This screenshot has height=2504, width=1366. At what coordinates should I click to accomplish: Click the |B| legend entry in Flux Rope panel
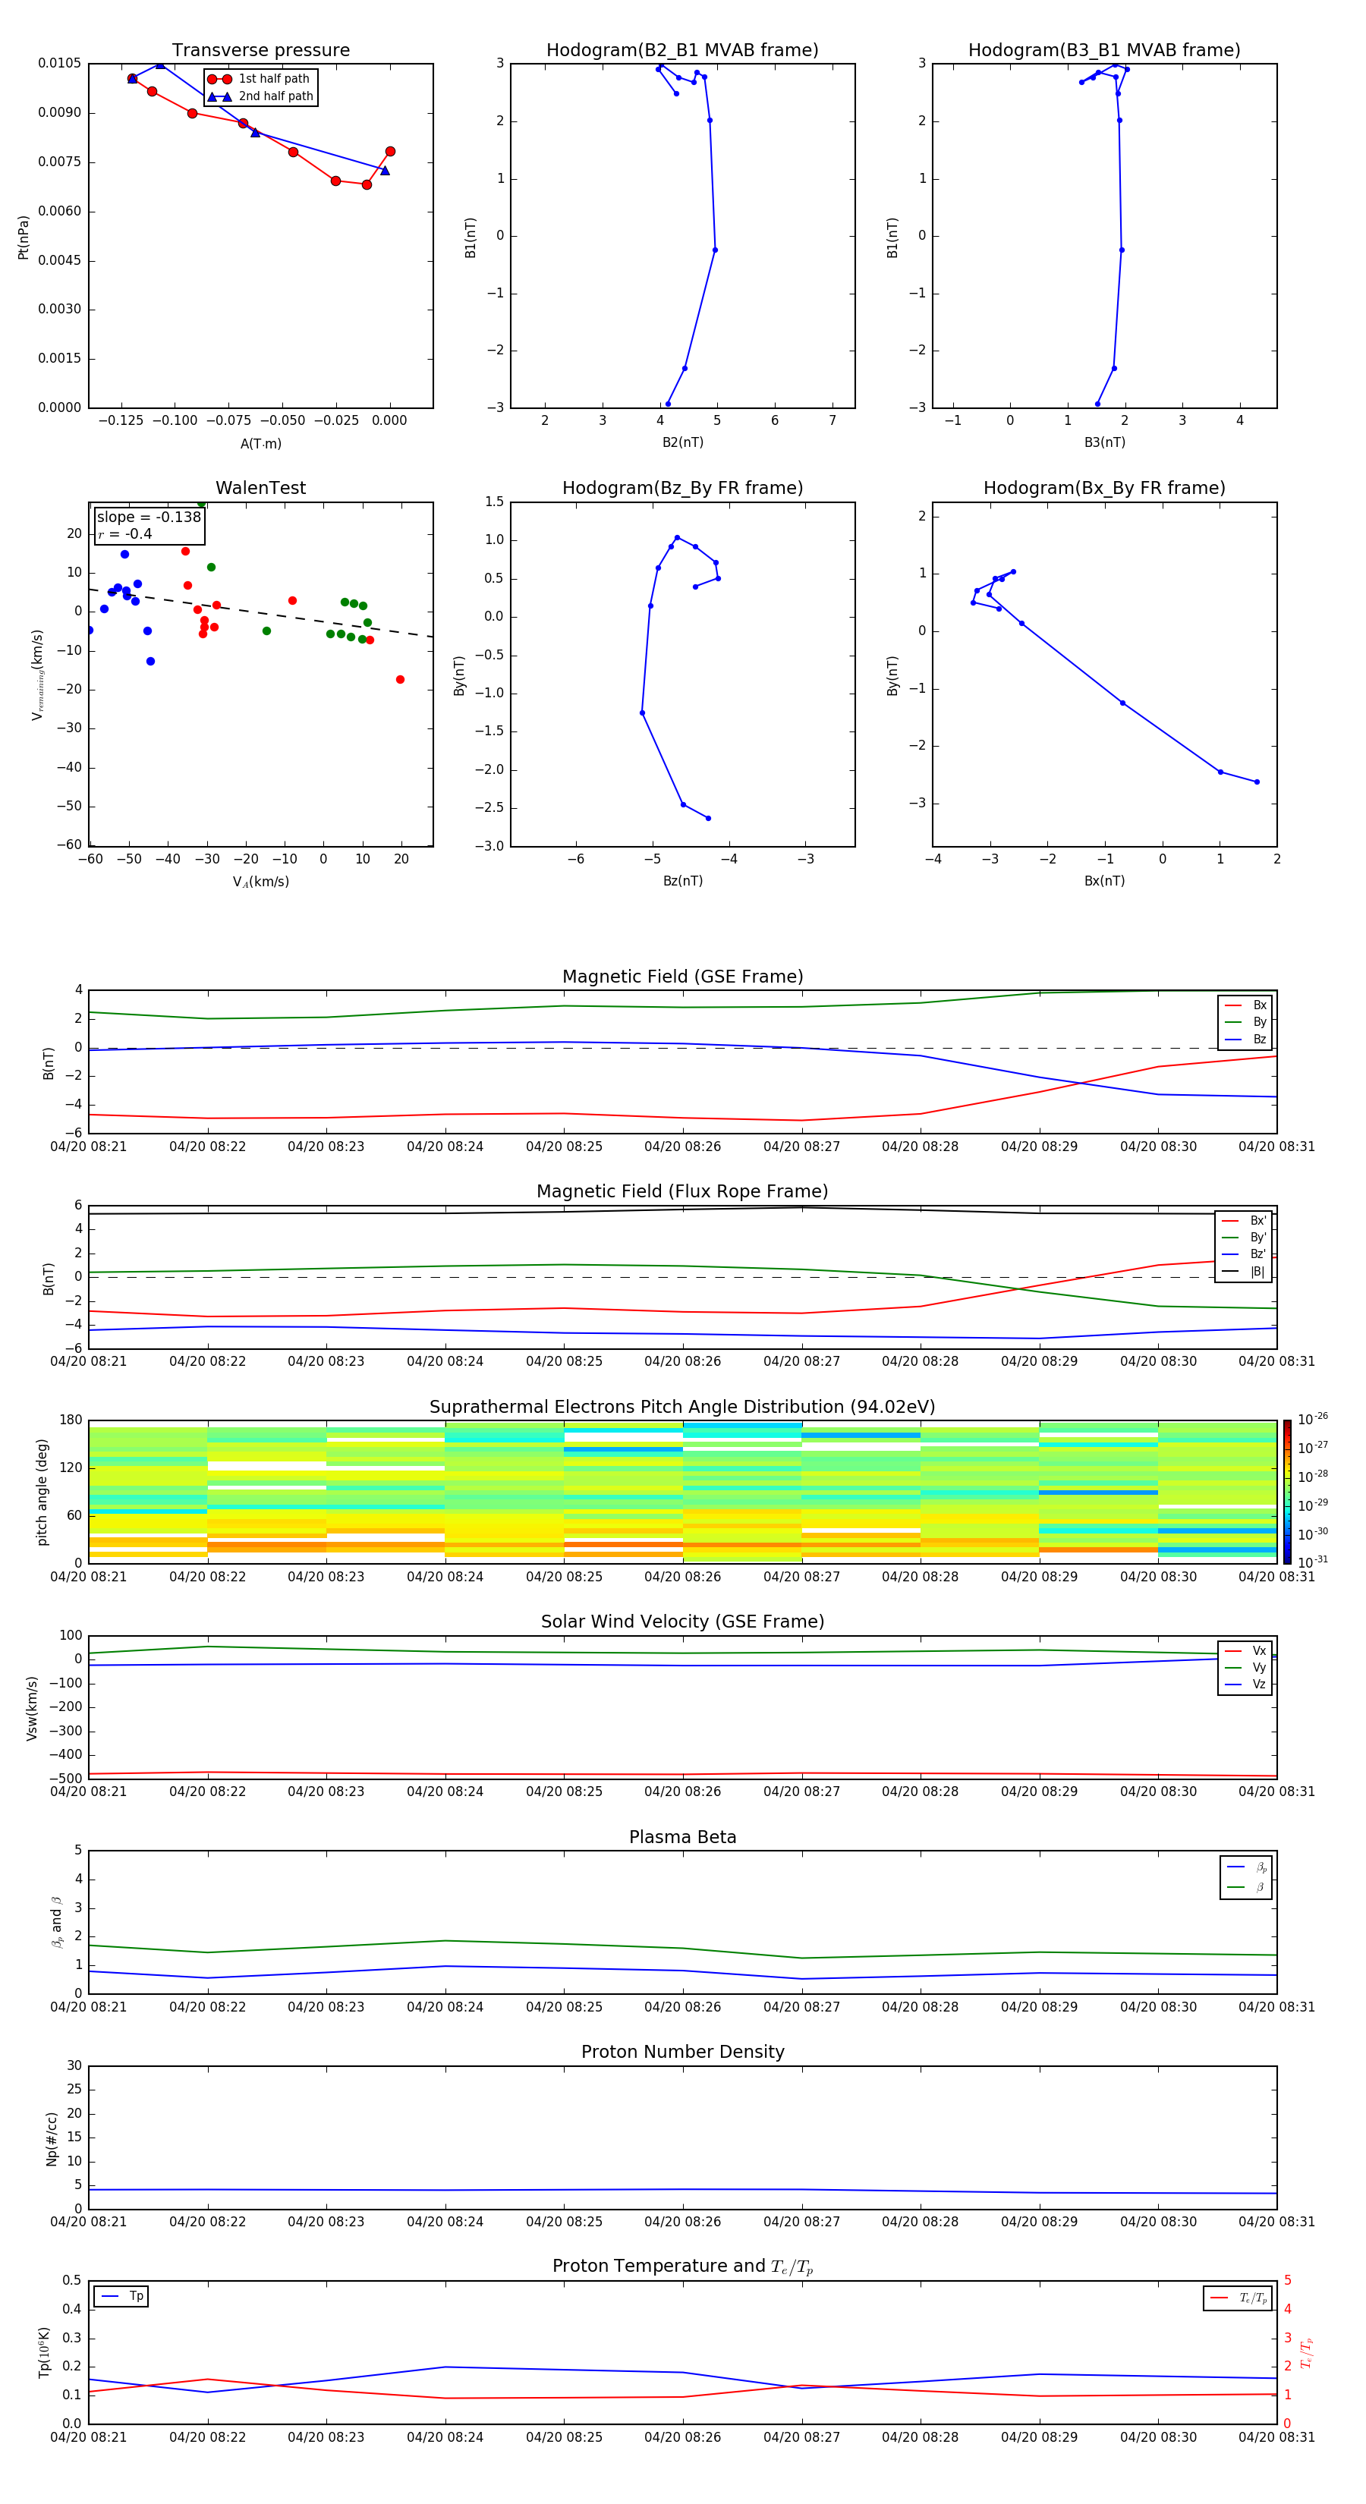[1244, 1272]
